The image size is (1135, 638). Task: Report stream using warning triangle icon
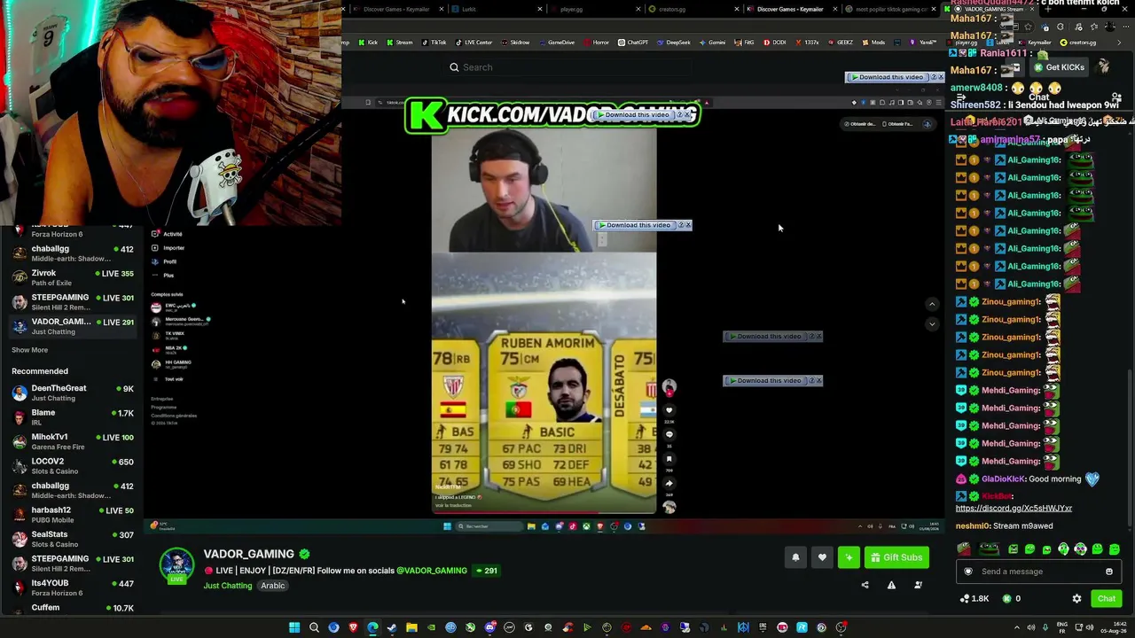tap(891, 585)
